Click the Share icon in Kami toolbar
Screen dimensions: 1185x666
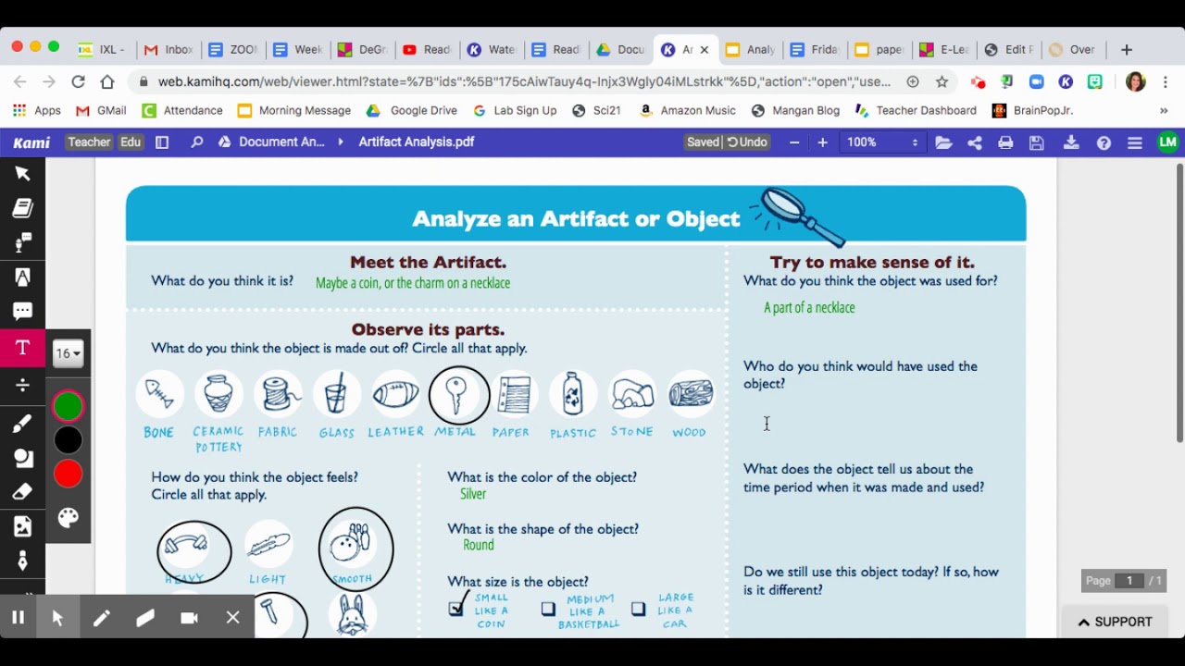975,142
